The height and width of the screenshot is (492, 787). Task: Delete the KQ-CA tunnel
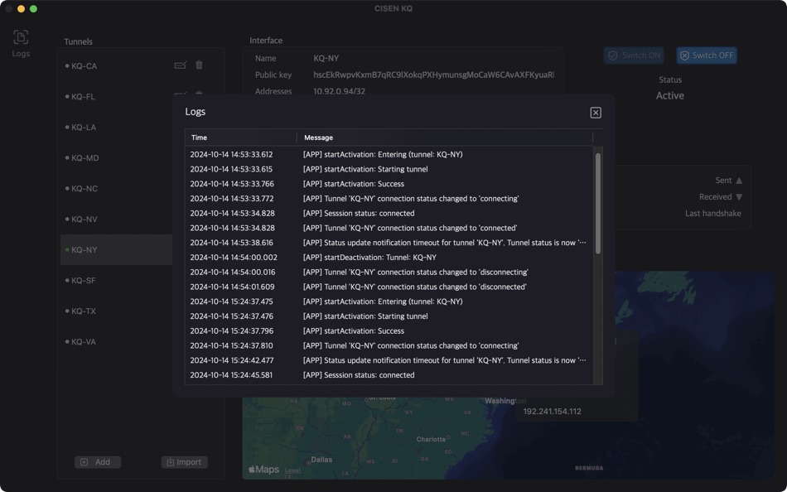[x=200, y=65]
